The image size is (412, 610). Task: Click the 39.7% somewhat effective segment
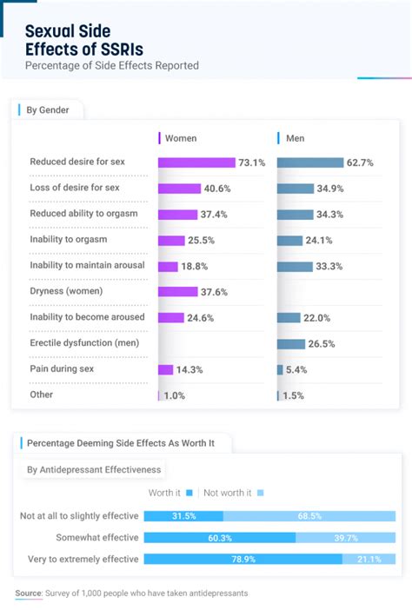345,538
